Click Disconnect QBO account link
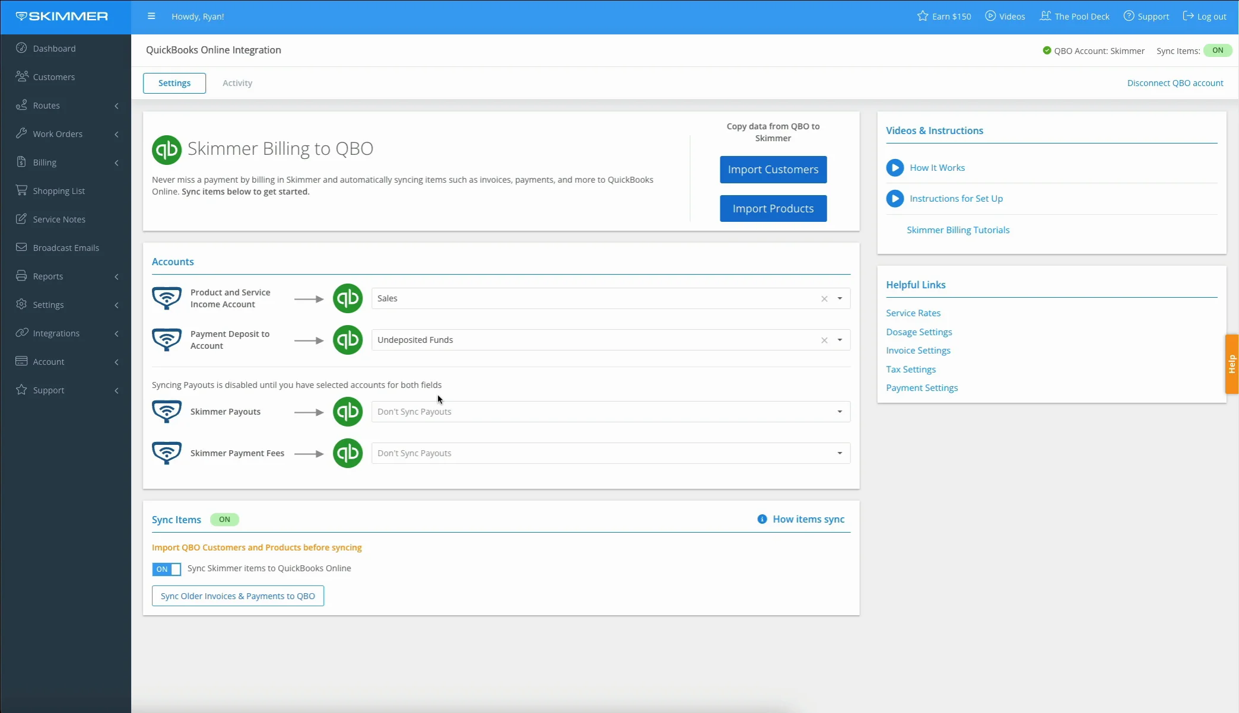This screenshot has height=713, width=1239. (x=1175, y=83)
